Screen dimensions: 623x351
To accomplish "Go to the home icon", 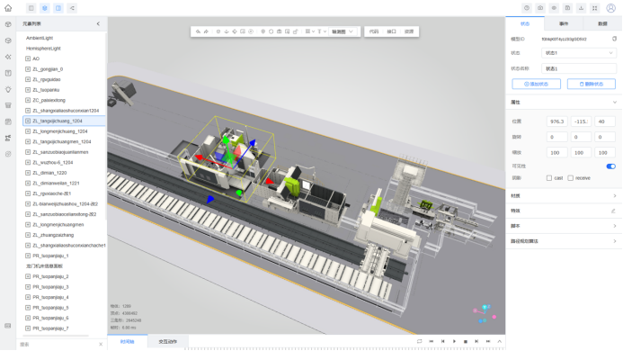I will coord(8,8).
